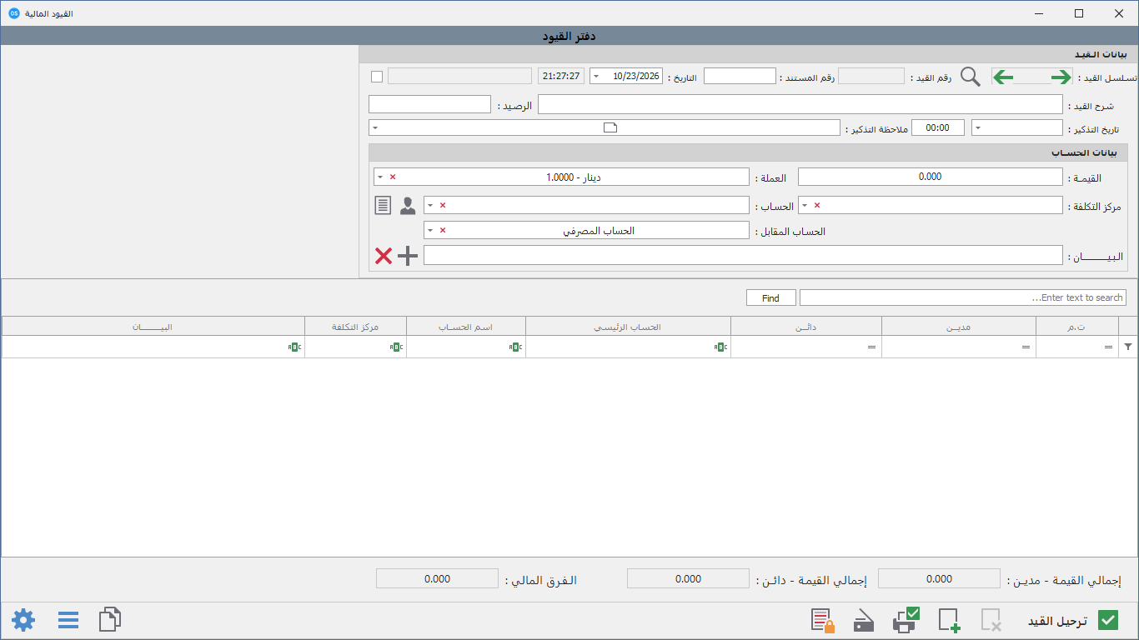This screenshot has height=640, width=1139.
Task: Click the grid filter funnel icon
Action: tap(1128, 347)
